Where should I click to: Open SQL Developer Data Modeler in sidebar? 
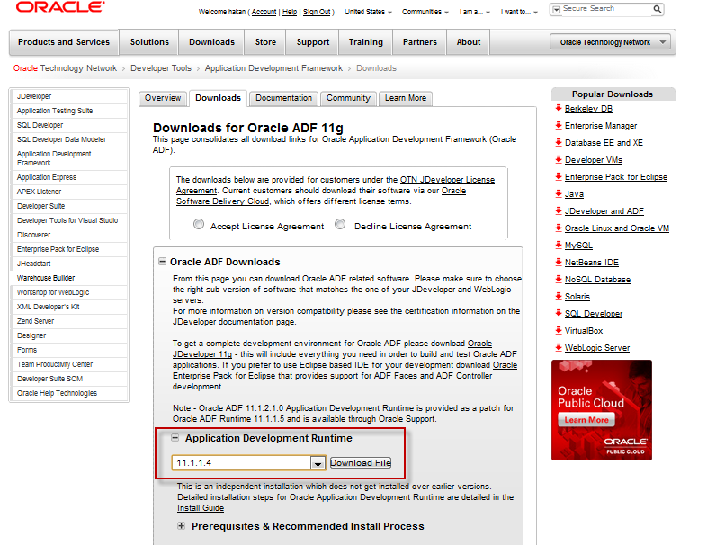(62, 139)
